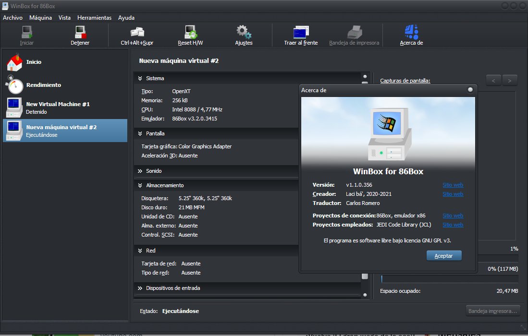
Task: Click translator name Carlos Romero
Action: [363, 203]
